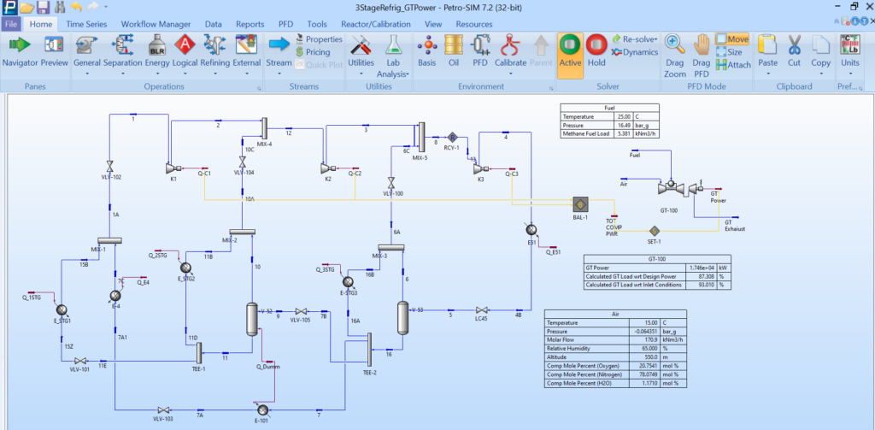Select the Drag PFD hand tool

(x=702, y=50)
